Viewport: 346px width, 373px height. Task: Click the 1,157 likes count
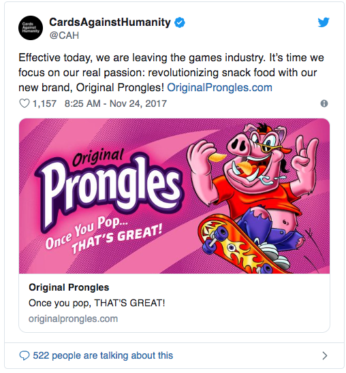click(44, 103)
